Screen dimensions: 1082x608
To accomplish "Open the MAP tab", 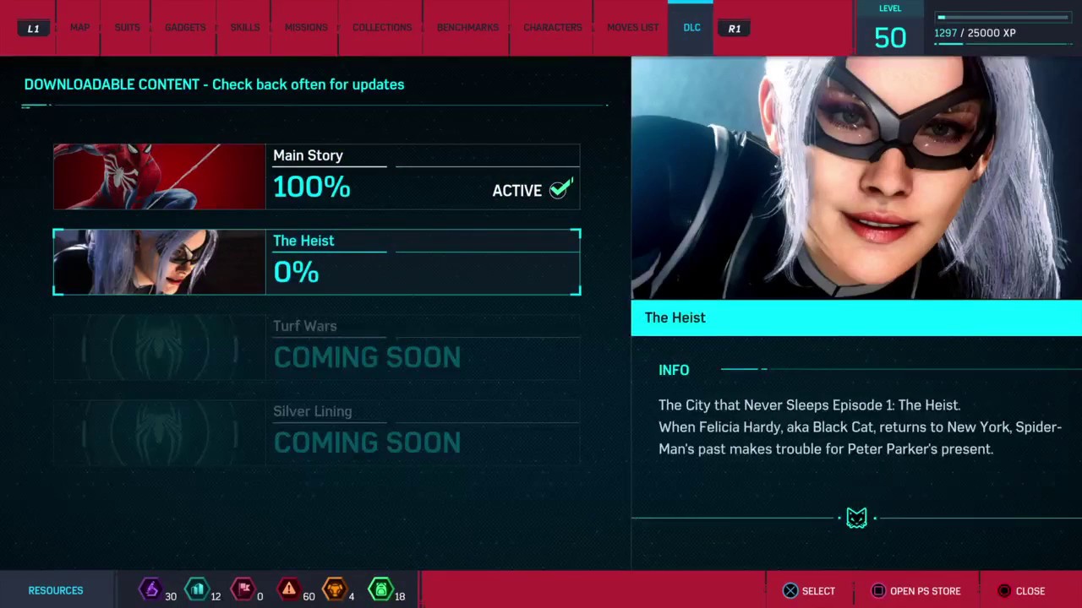I will 79,28.
